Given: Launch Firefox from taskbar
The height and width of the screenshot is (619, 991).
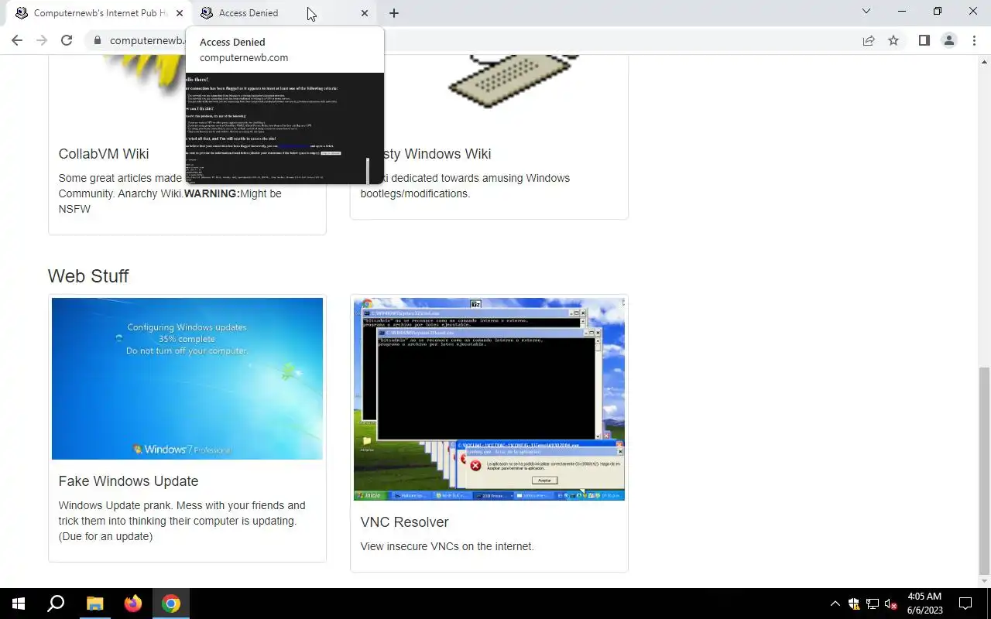Looking at the screenshot, I should pos(133,604).
